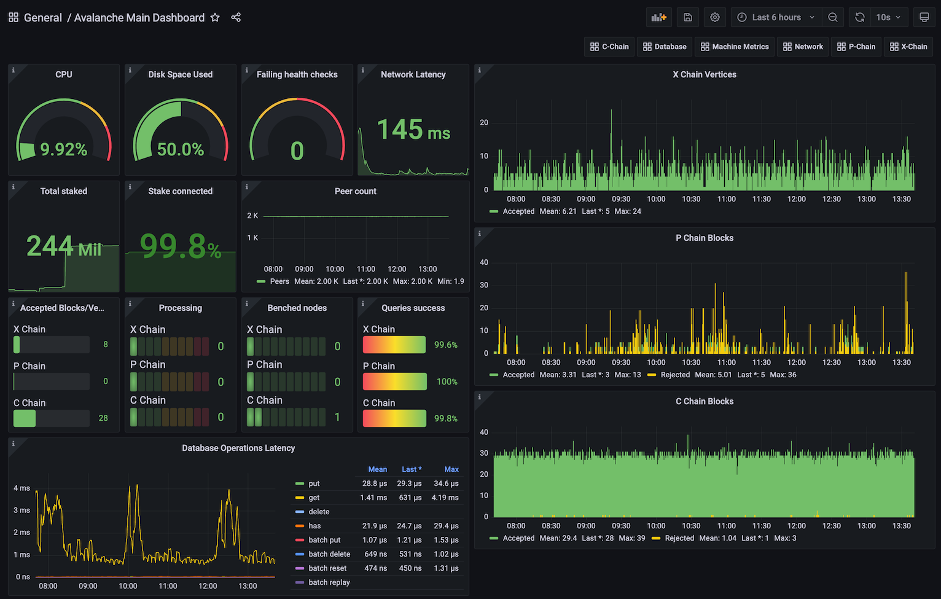The width and height of the screenshot is (941, 599).
Task: Zoom out the time range
Action: tap(833, 17)
